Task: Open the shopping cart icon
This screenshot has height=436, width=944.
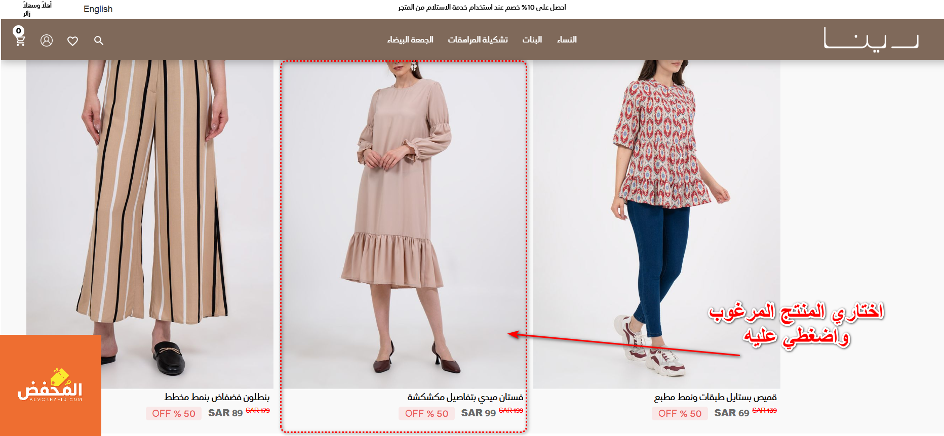Action: pos(19,37)
